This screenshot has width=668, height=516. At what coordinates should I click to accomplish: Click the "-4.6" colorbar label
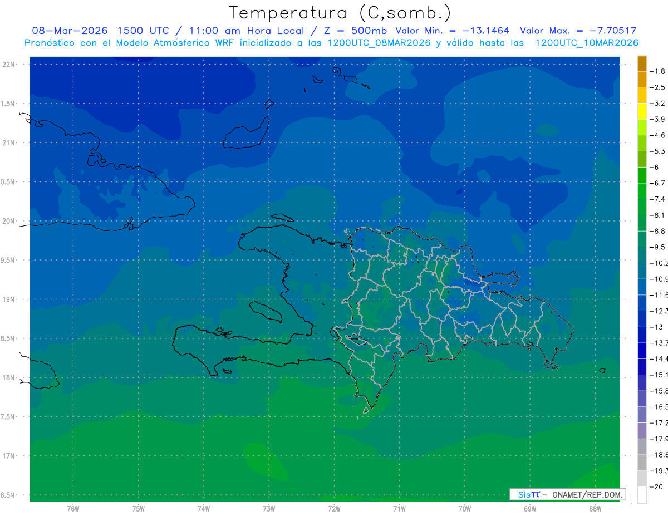(658, 135)
